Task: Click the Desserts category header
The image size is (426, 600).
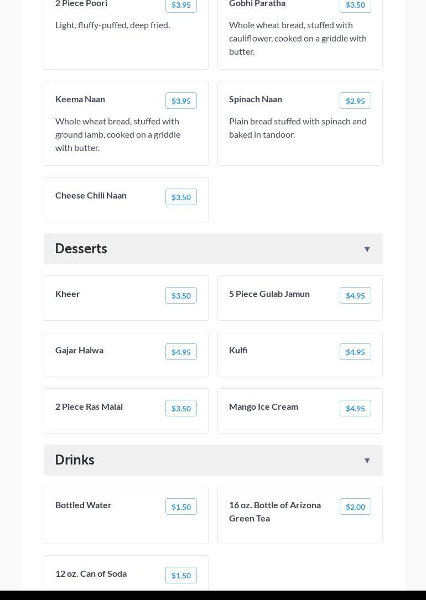Action: [x=81, y=249]
